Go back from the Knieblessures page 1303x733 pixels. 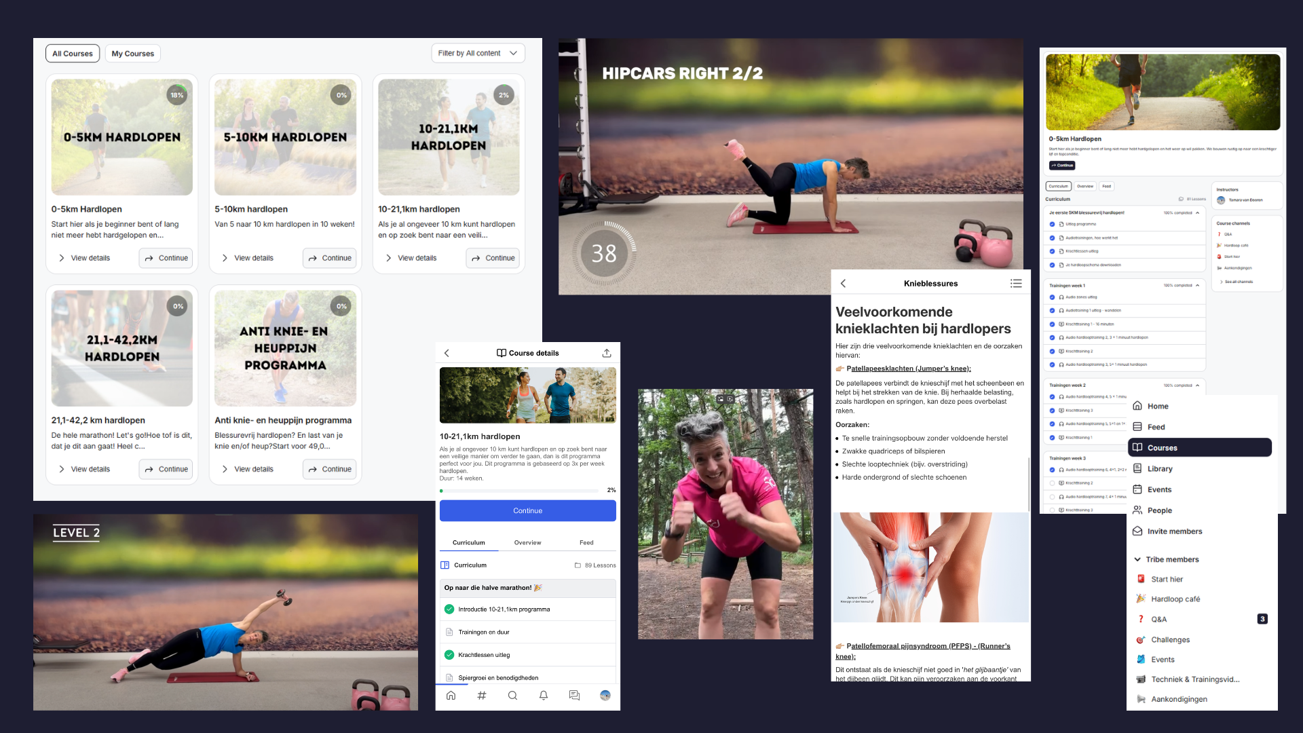[x=843, y=284]
